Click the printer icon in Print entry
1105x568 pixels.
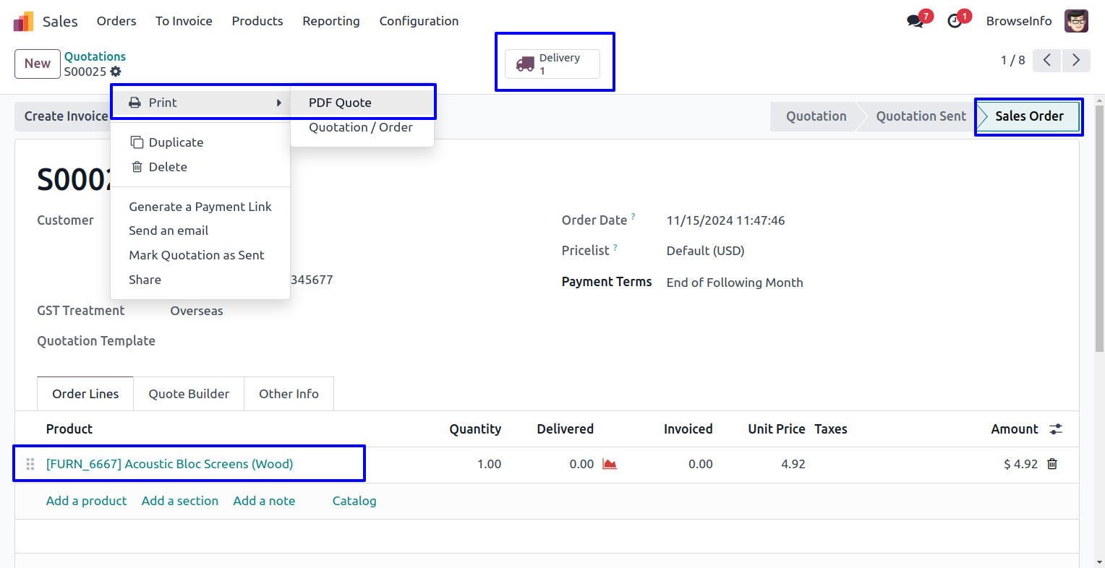tap(135, 103)
